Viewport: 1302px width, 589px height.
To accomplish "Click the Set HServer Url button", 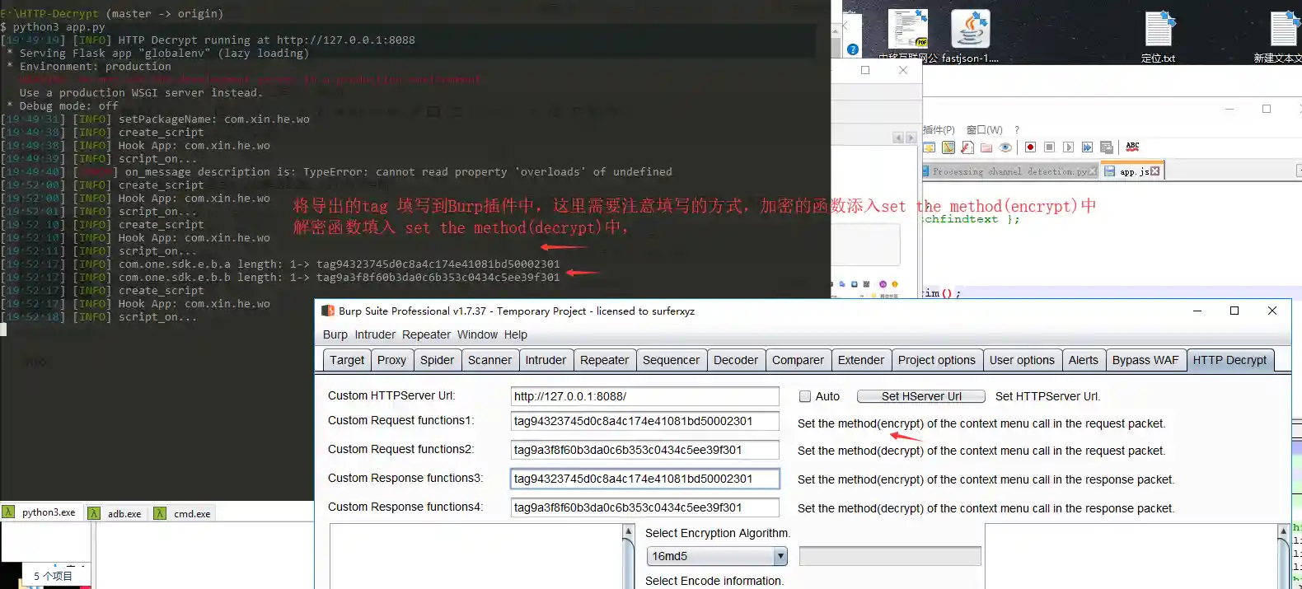I will 921,396.
